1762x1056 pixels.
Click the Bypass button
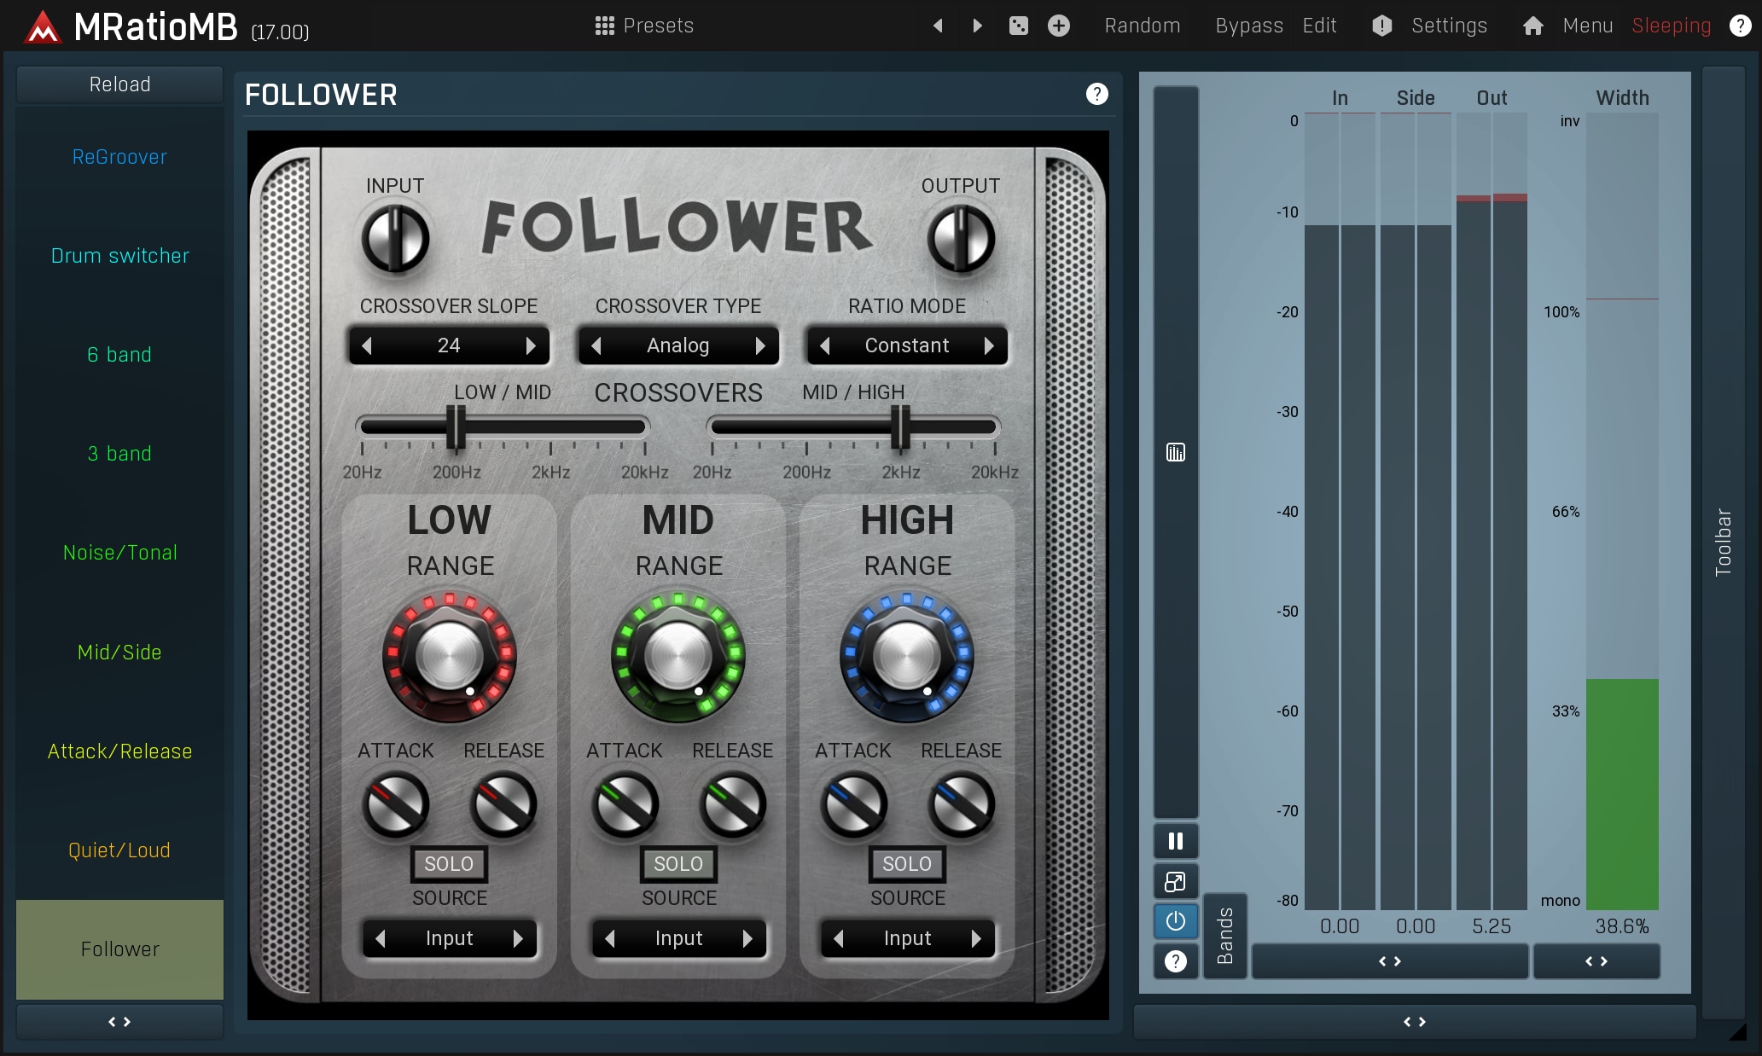click(1249, 26)
